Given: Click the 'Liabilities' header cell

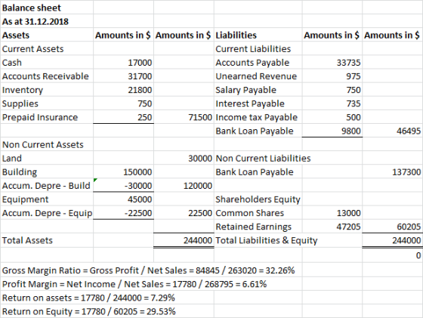Looking at the screenshot, I should coord(258,35).
